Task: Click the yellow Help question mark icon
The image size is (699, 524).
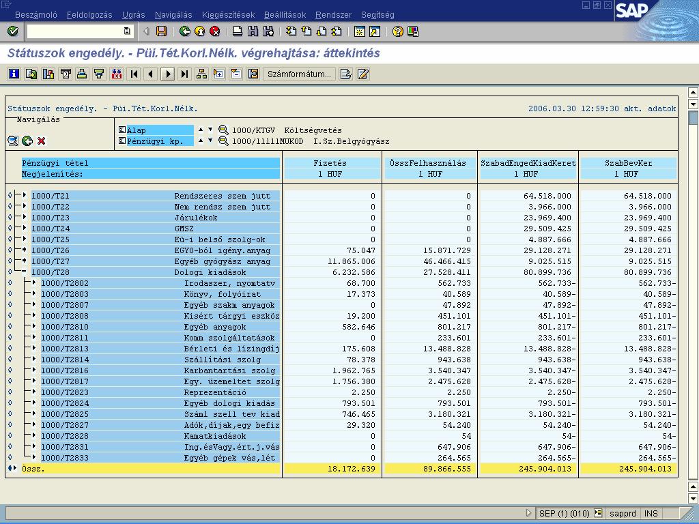Action: pyautogui.click(x=398, y=31)
